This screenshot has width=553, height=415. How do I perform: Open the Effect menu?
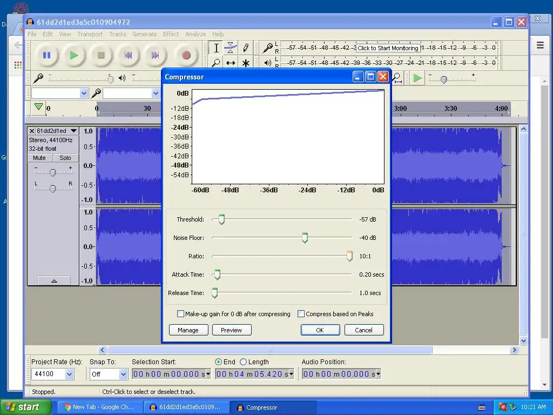click(x=171, y=34)
